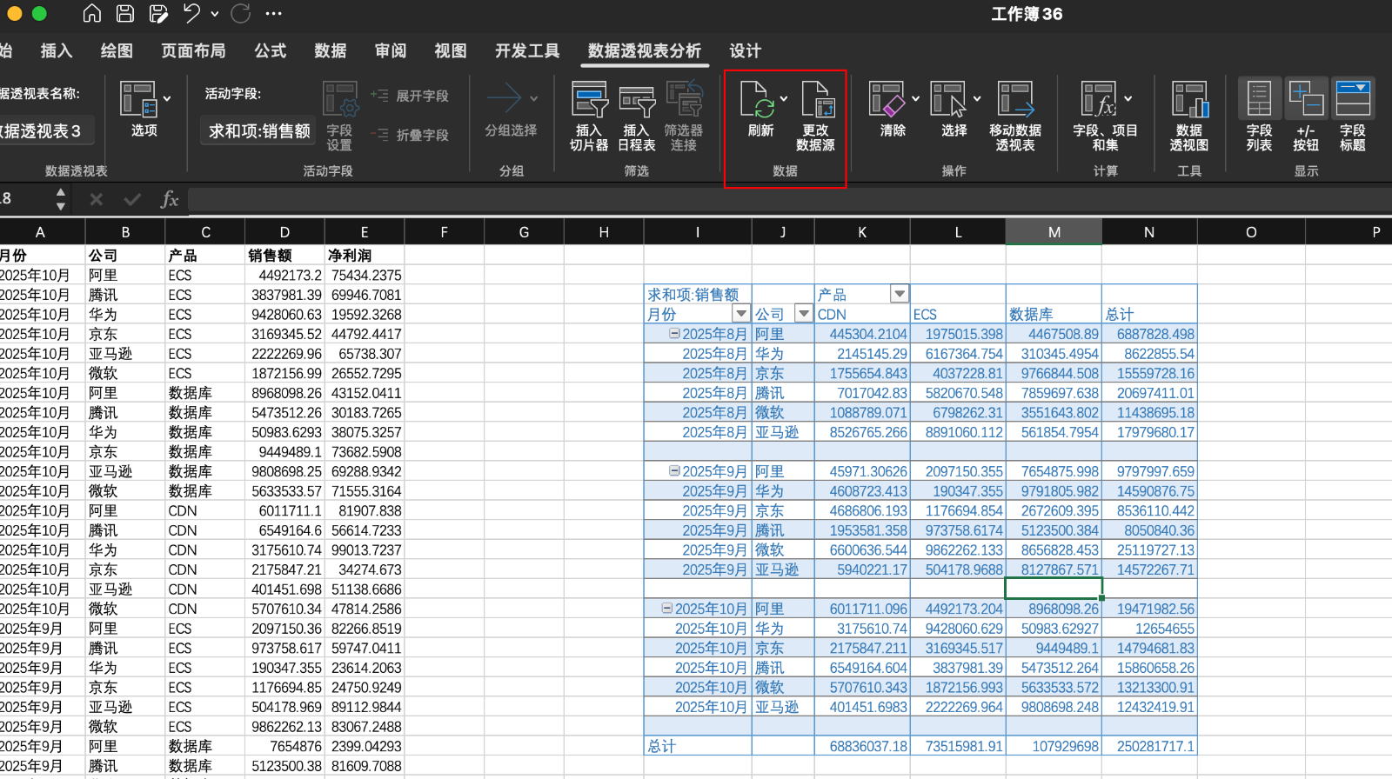Open the 审阅 ribbon tab
This screenshot has height=779, width=1392.
(x=391, y=50)
